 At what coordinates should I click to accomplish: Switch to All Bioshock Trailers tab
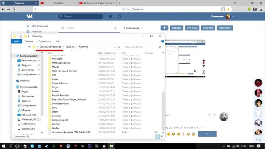(x=97, y=3)
